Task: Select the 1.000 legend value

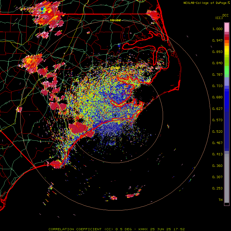Action: point(217,29)
